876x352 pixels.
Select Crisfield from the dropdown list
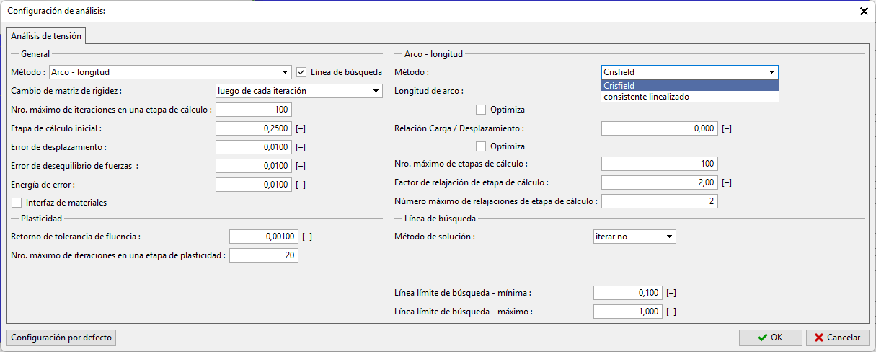pos(689,86)
